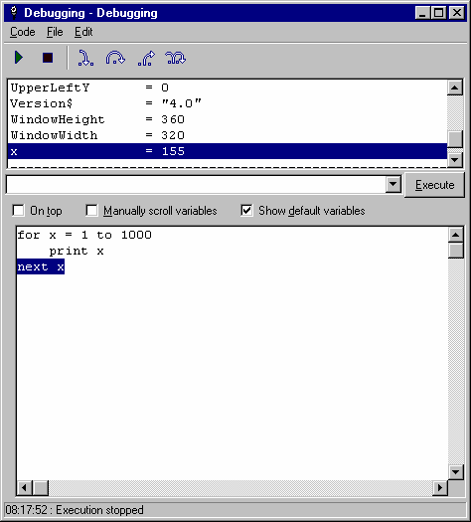The width and height of the screenshot is (471, 522).
Task: Open the File menu
Action: tap(55, 32)
